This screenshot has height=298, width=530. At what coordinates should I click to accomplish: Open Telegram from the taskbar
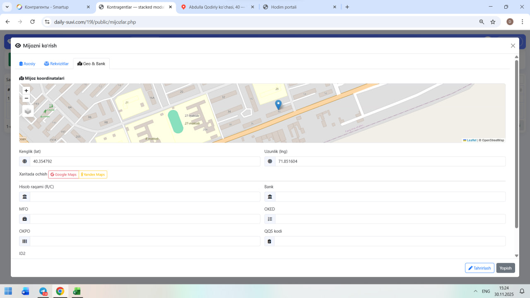tap(43, 291)
